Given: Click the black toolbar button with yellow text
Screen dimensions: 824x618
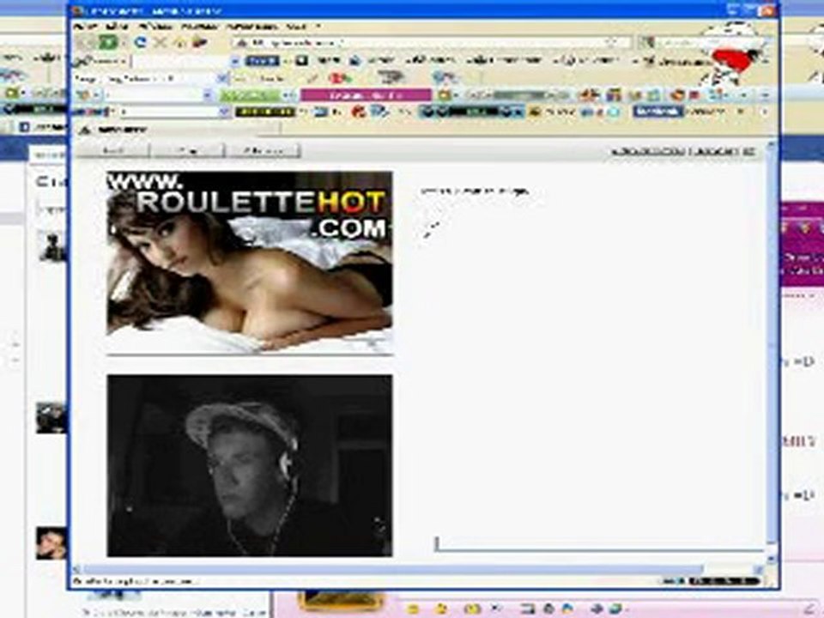Looking at the screenshot, I should click(x=265, y=112).
